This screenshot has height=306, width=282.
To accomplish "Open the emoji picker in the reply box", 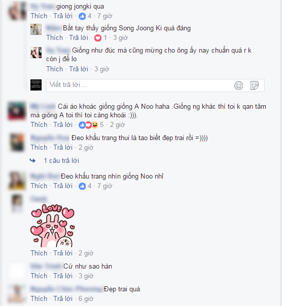I will point(238,85).
